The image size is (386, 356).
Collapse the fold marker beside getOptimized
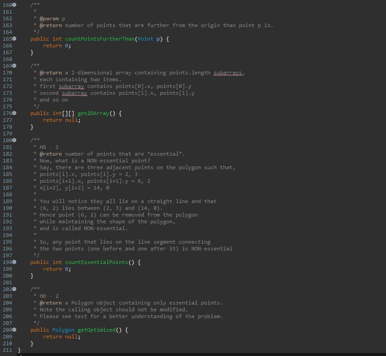[14, 330]
